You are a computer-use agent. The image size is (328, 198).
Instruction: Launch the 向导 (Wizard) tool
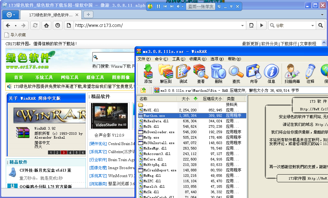(x=254, y=73)
